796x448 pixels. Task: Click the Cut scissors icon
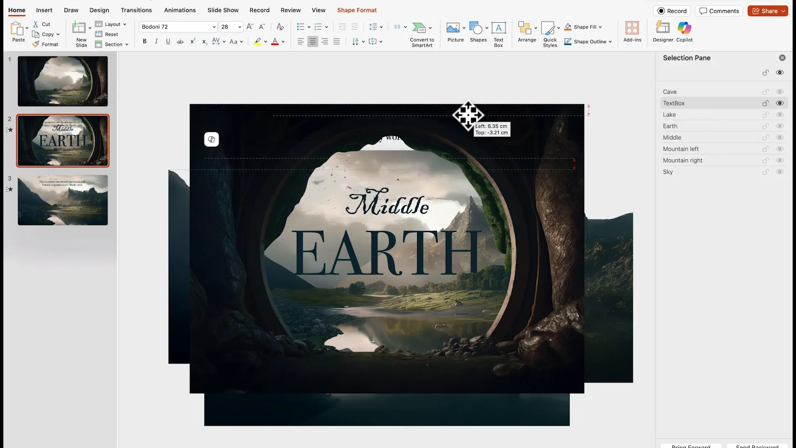coord(36,24)
